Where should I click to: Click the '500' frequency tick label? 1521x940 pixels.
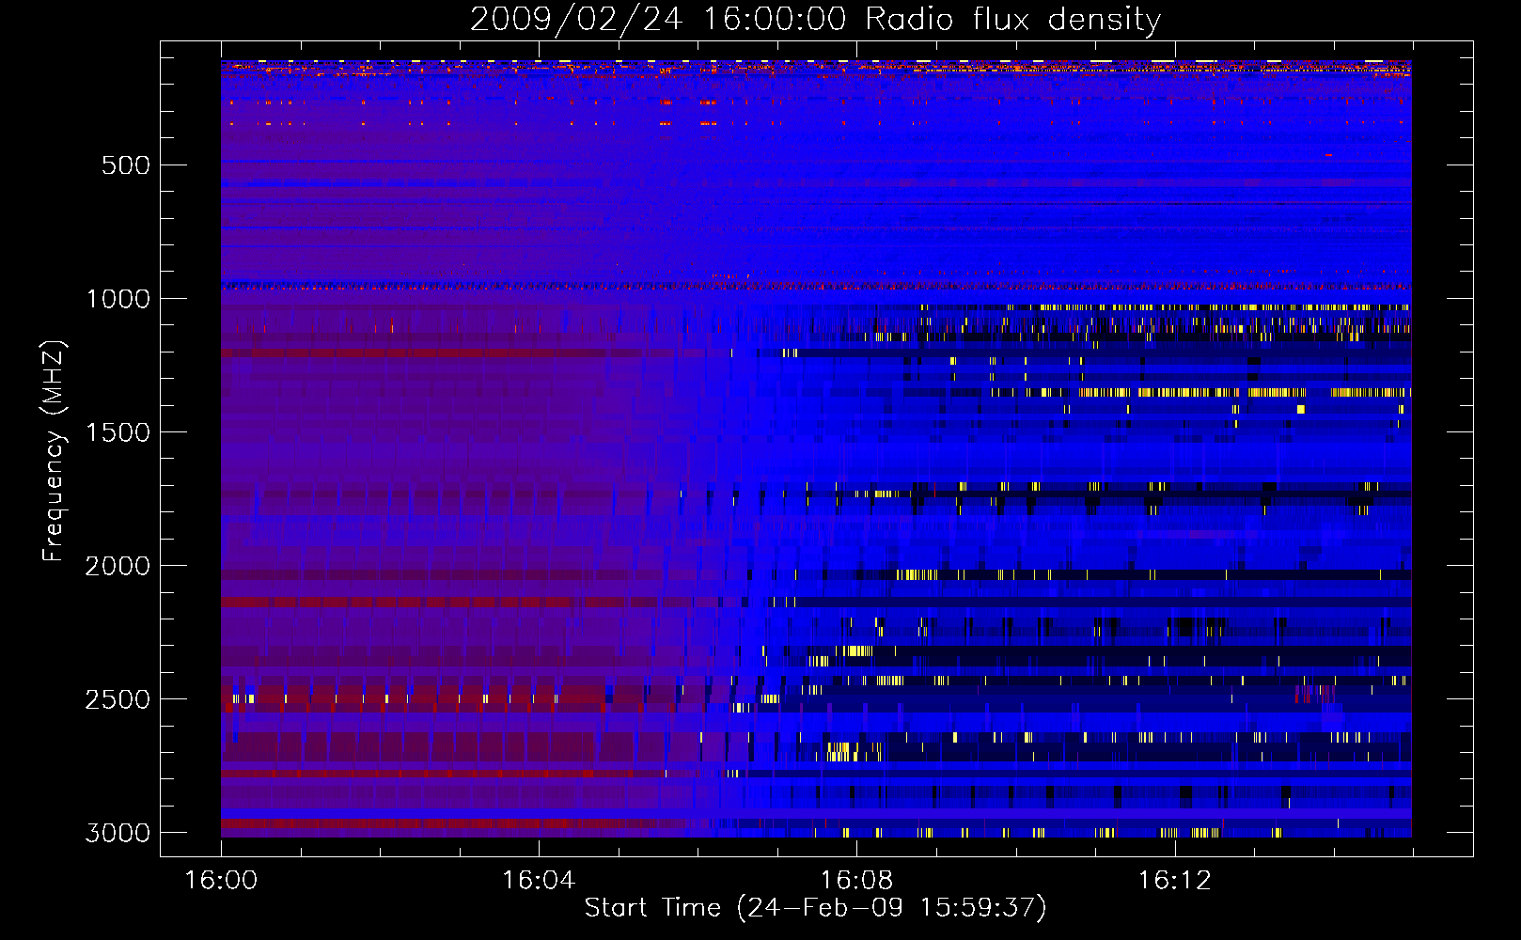(x=126, y=165)
